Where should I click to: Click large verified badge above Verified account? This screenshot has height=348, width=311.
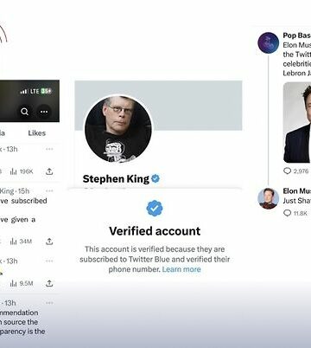pyautogui.click(x=155, y=209)
